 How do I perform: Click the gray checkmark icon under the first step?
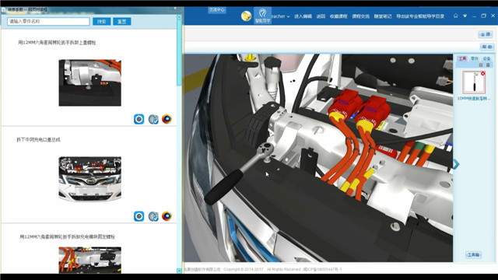point(153,119)
